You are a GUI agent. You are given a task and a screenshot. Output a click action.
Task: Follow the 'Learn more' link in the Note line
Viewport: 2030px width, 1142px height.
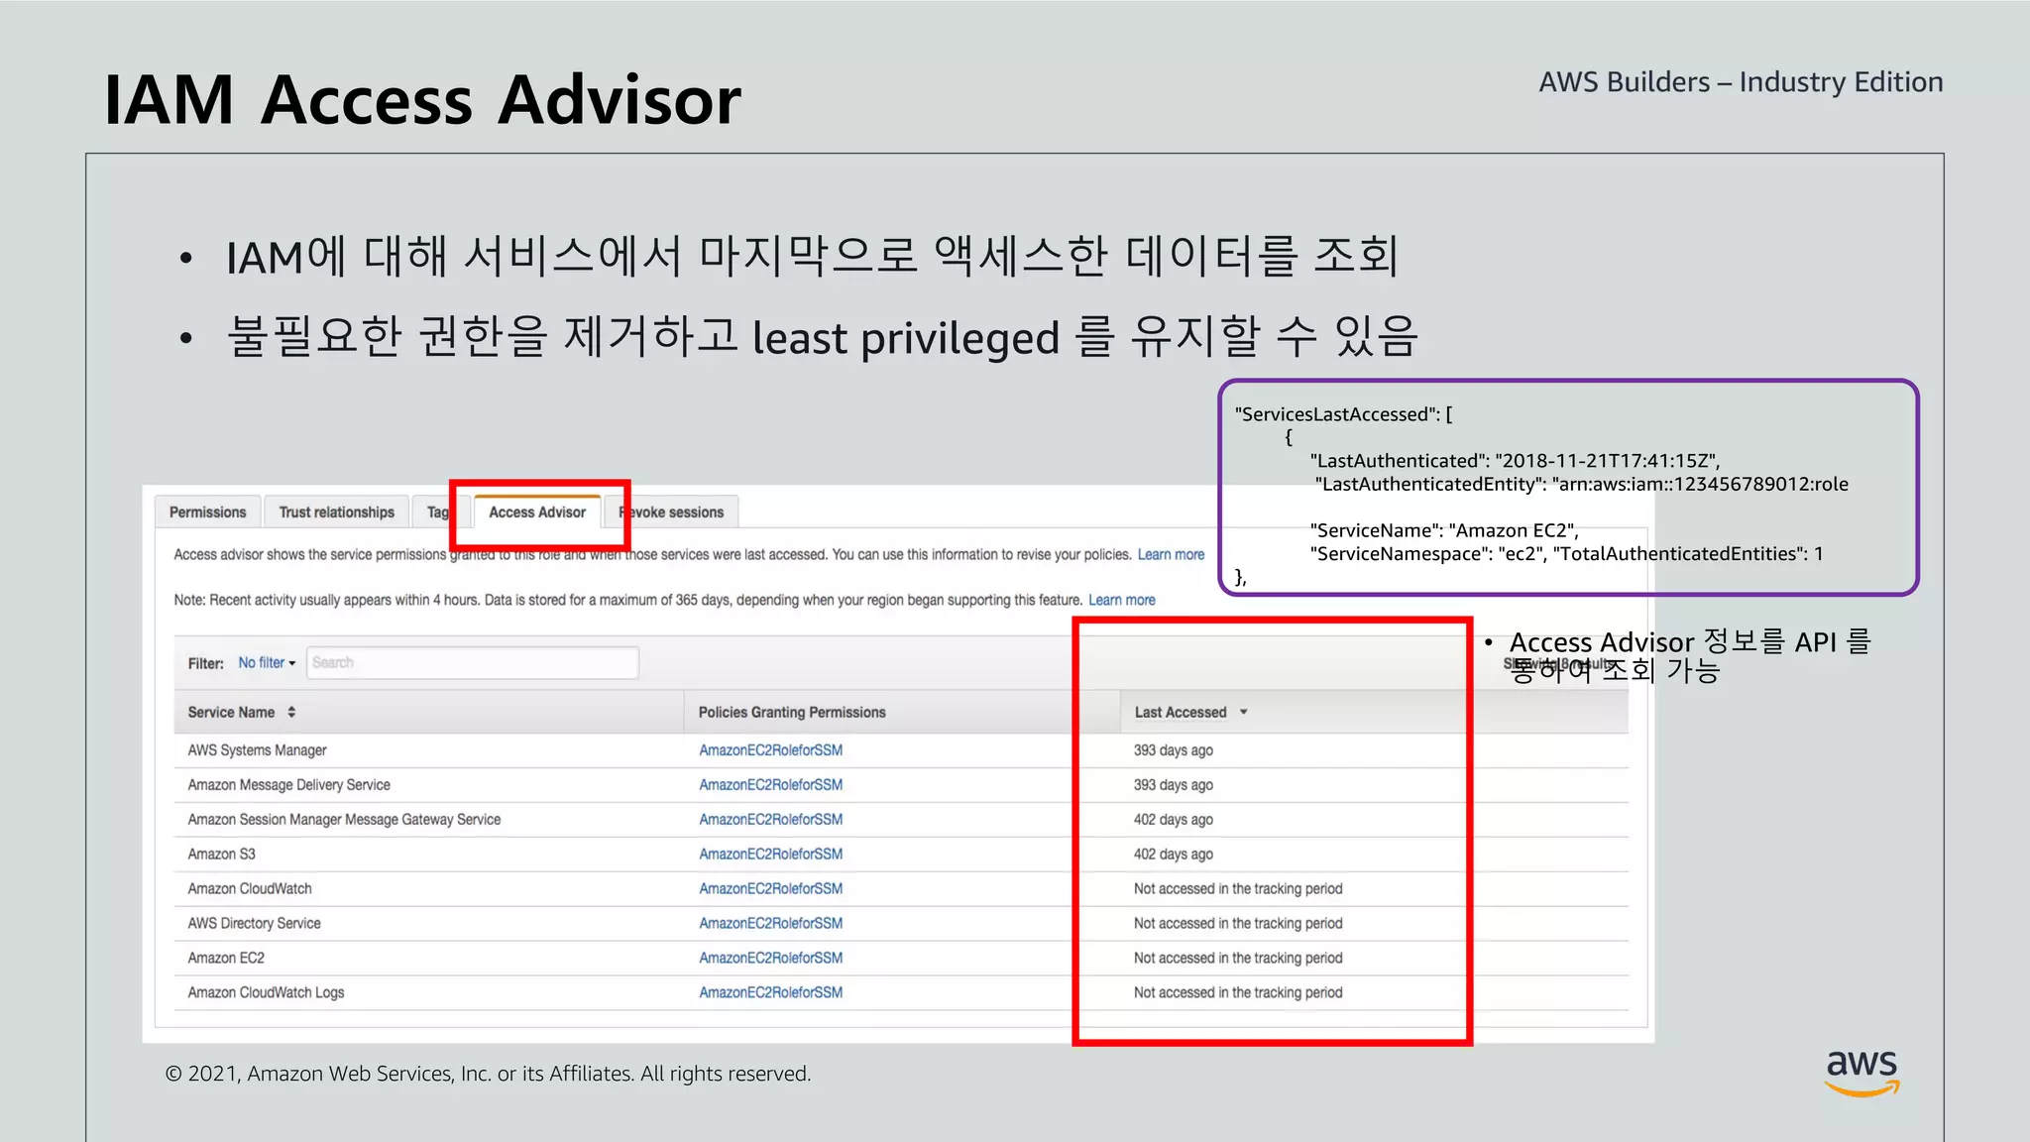pyautogui.click(x=1122, y=600)
